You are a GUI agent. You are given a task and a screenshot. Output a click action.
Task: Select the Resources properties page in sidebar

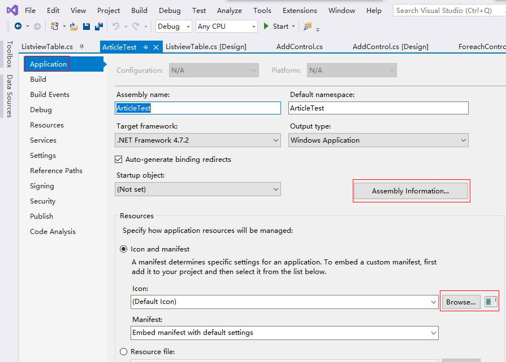(47, 125)
